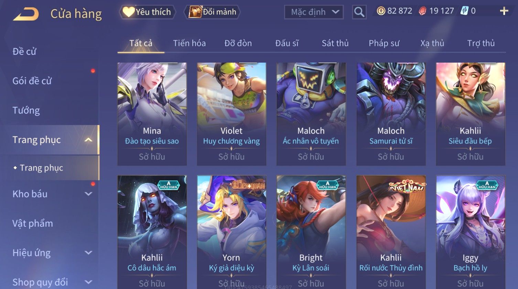This screenshot has height=289, width=518.
Task: Switch to the Sát thủ tab
Action: pyautogui.click(x=335, y=43)
